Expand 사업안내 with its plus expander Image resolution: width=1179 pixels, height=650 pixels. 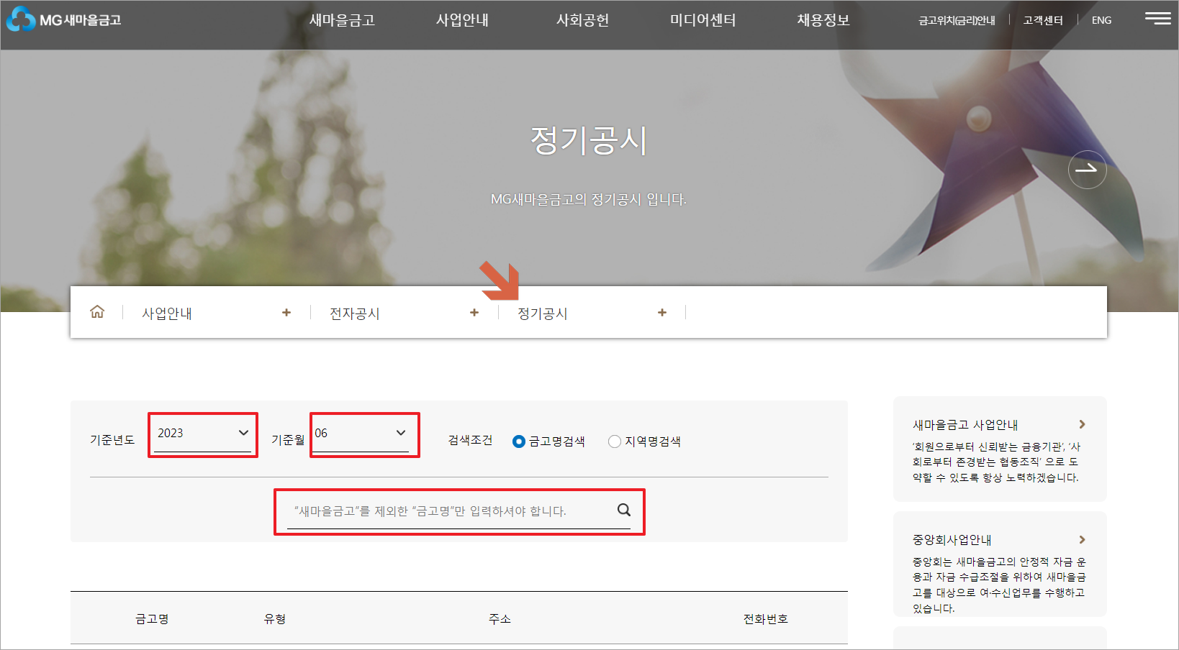pyautogui.click(x=286, y=312)
